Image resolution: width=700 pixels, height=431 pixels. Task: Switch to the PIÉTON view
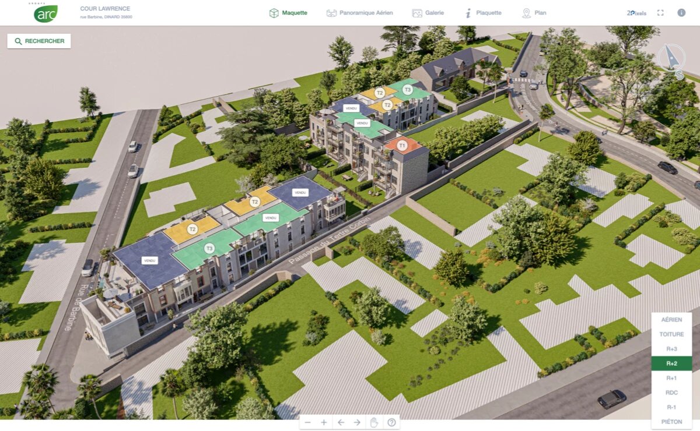tap(671, 422)
